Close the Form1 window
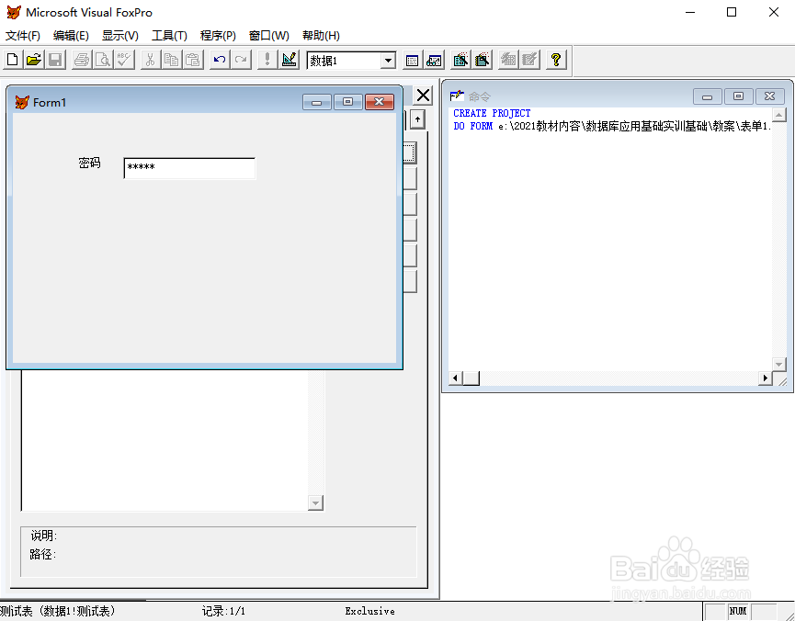Viewport: 795px width, 621px height. point(380,102)
